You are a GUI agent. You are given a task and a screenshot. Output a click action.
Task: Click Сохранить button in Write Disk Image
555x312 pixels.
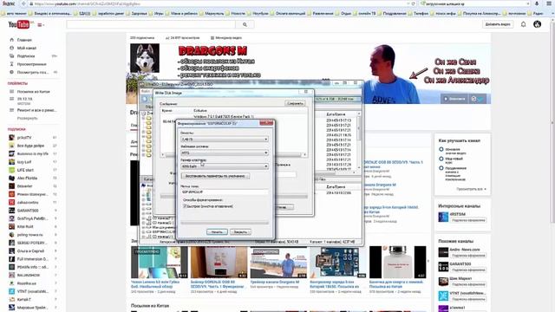(295, 103)
